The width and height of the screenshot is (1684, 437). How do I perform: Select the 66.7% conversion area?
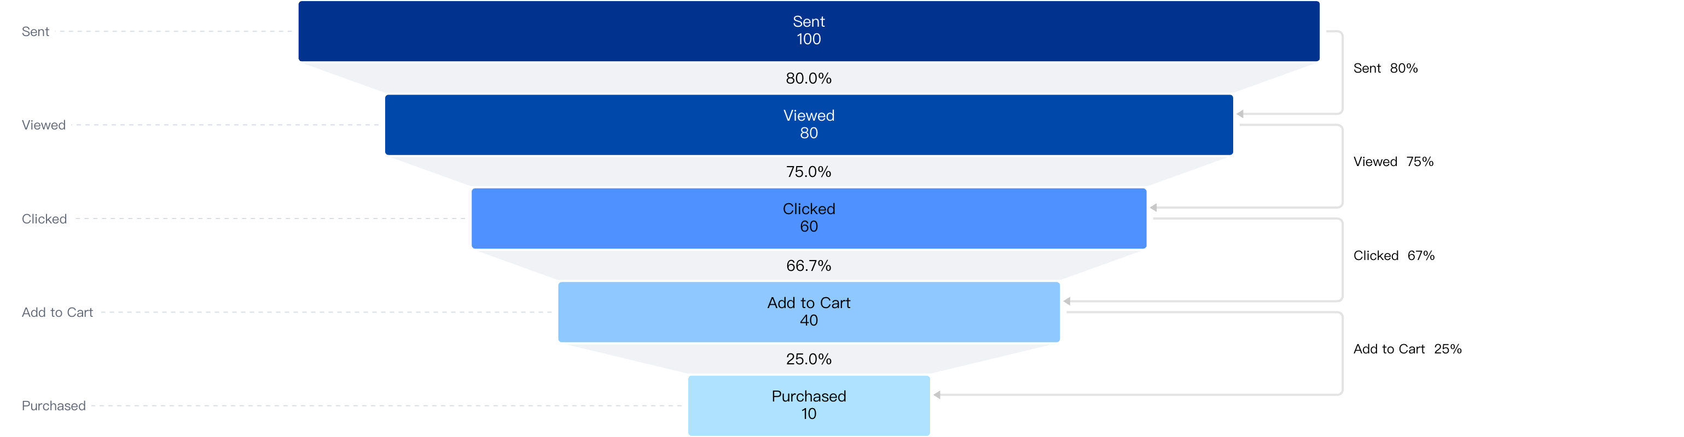(809, 265)
